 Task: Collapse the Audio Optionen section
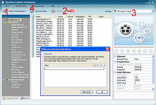(x=115, y=72)
